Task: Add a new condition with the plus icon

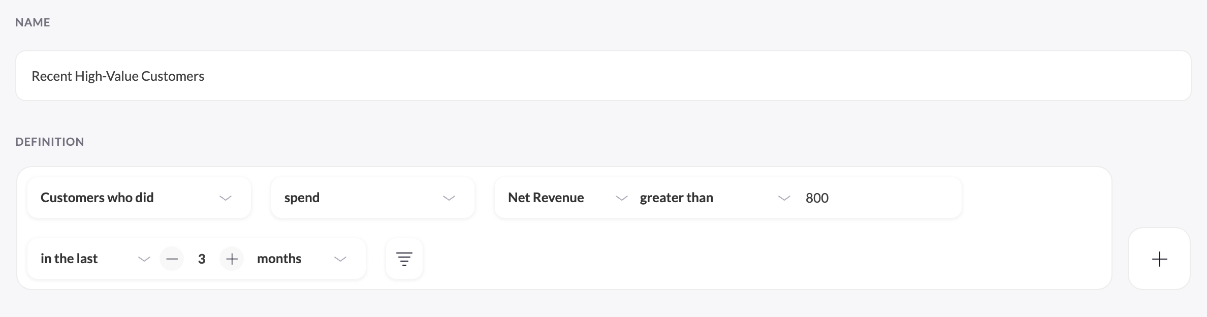Action: click(1159, 259)
